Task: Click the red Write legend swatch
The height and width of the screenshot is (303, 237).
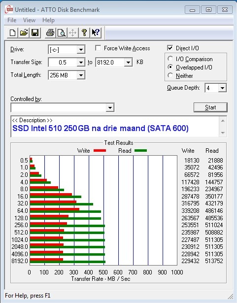Action: [x=100, y=151]
